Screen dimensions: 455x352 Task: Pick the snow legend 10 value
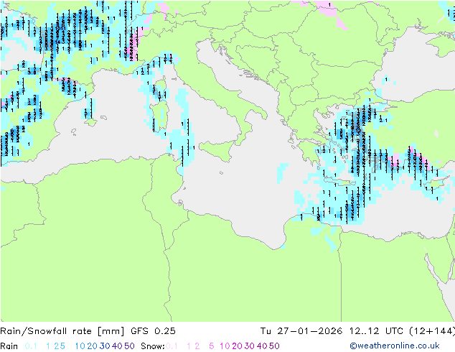[x=225, y=346]
